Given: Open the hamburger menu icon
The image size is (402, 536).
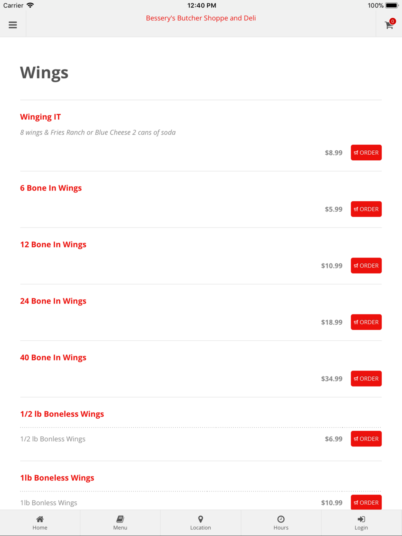Looking at the screenshot, I should 13,25.
